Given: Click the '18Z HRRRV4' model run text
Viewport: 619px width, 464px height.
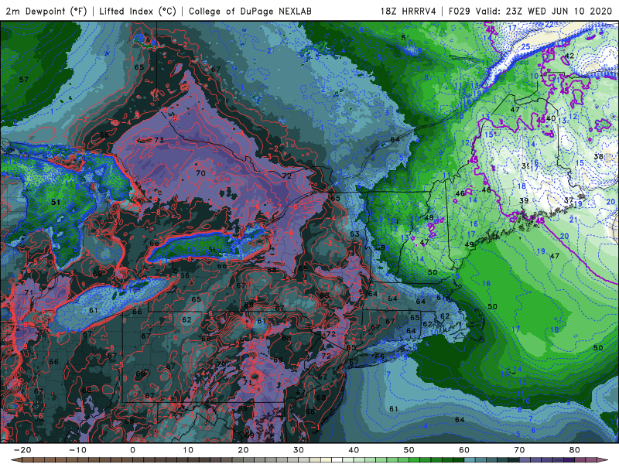Looking at the screenshot, I should (408, 11).
